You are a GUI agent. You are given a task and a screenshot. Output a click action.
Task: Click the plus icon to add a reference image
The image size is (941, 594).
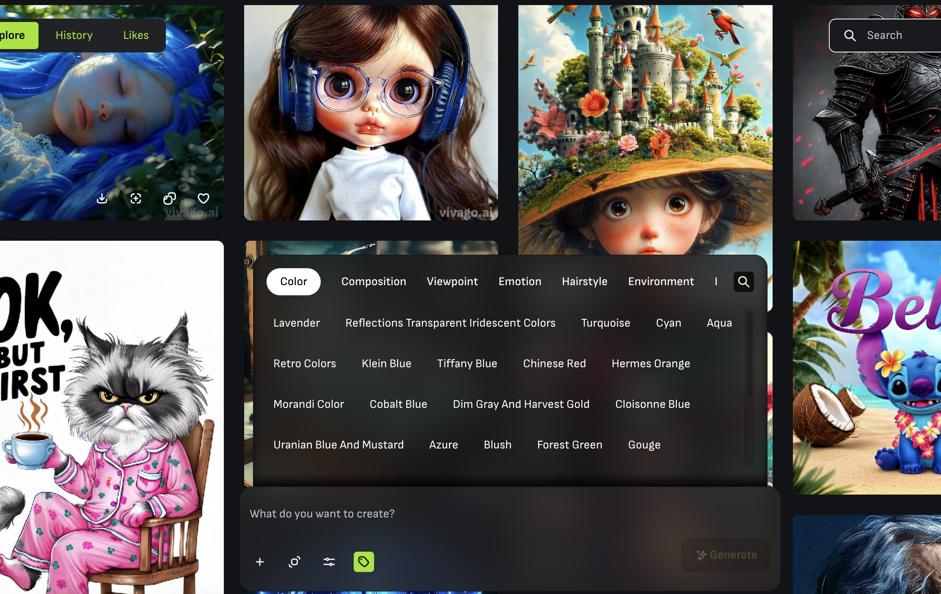tap(260, 562)
